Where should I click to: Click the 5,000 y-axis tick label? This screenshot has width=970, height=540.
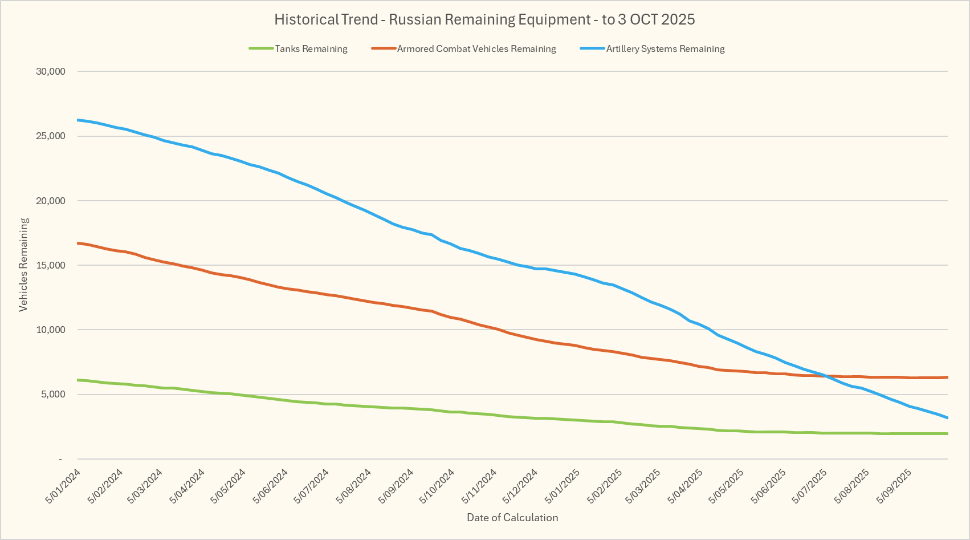pos(53,395)
